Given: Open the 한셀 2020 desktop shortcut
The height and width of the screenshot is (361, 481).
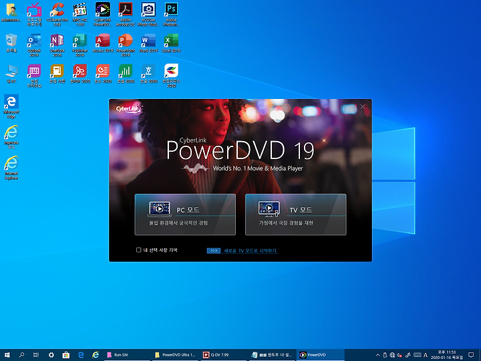Looking at the screenshot, I should pyautogui.click(x=126, y=74).
